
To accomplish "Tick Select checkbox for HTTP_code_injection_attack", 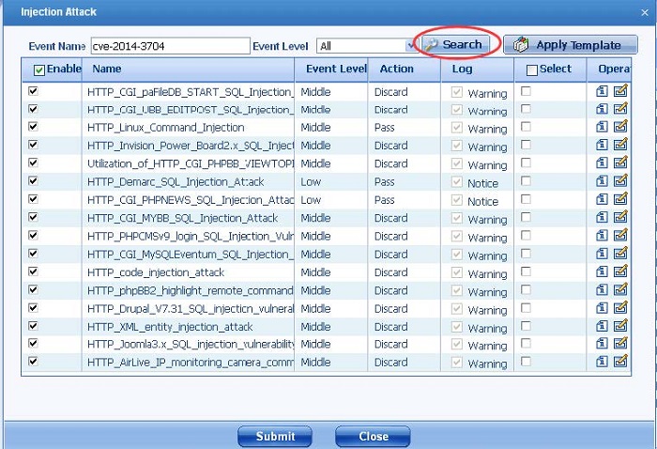I will 526,271.
